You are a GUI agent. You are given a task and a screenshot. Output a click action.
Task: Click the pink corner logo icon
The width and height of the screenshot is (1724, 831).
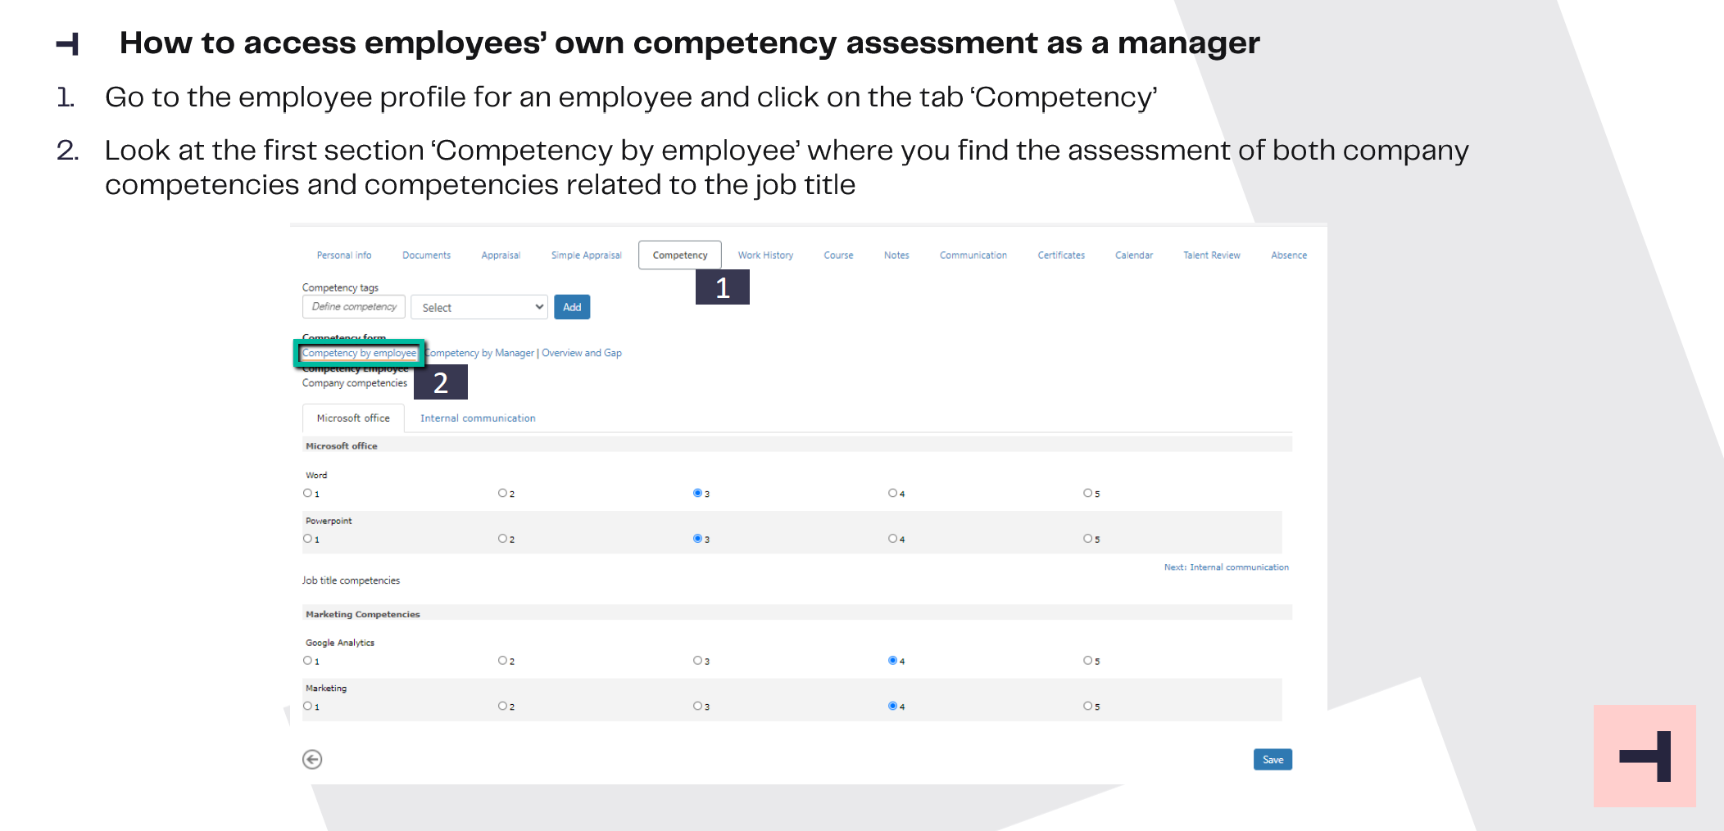tap(1645, 756)
